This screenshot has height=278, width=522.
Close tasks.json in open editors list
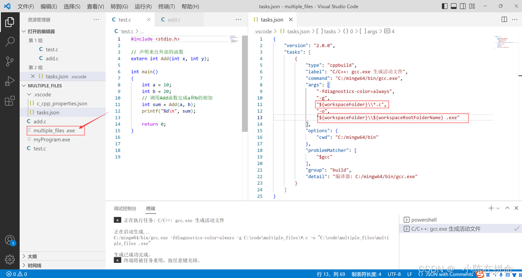[x=33, y=76]
